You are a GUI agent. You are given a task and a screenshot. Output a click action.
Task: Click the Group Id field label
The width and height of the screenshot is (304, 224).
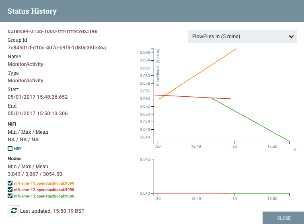pyautogui.click(x=17, y=40)
